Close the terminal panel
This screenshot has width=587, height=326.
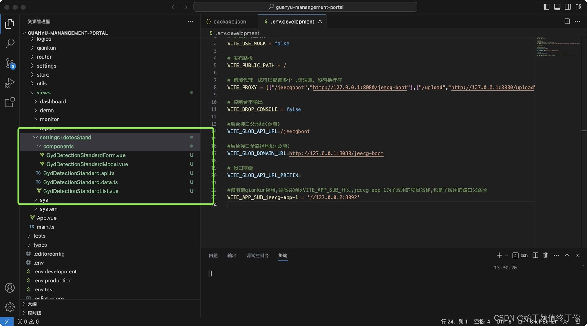[x=578, y=255]
